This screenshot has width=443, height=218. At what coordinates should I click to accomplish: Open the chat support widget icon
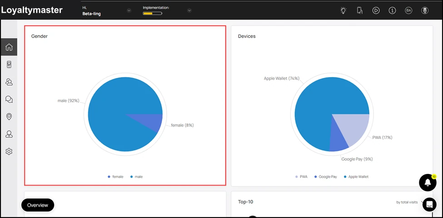point(429,204)
